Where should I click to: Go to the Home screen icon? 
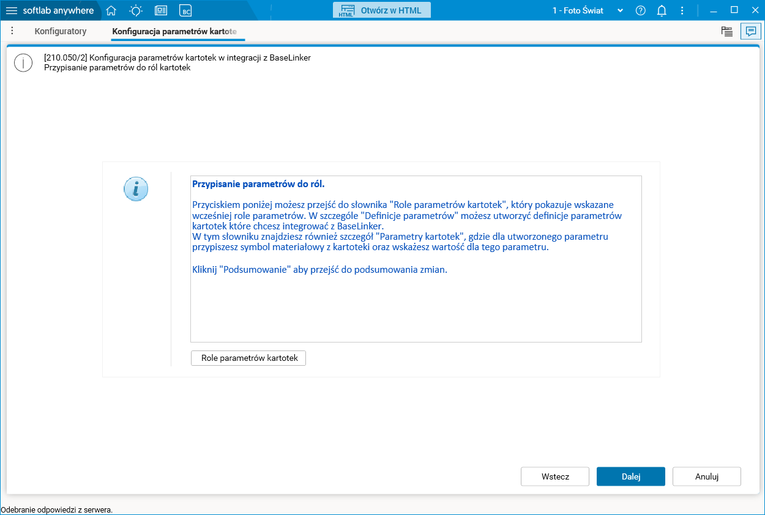111,10
